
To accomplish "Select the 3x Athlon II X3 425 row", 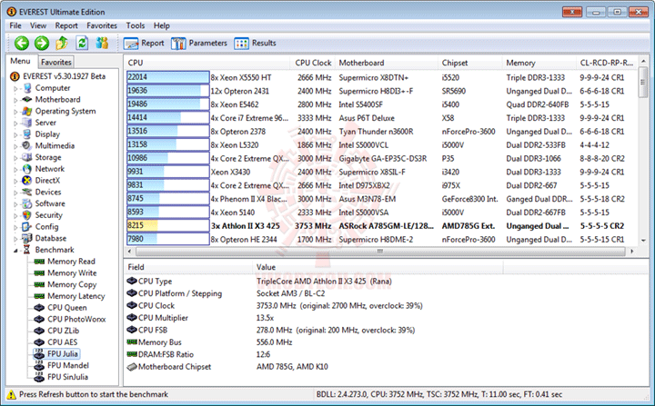I will (x=381, y=226).
